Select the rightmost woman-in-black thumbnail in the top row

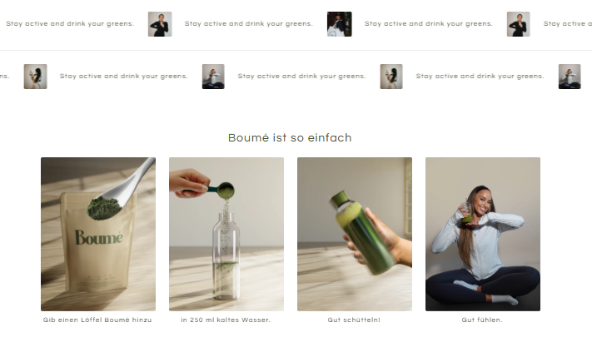point(519,24)
